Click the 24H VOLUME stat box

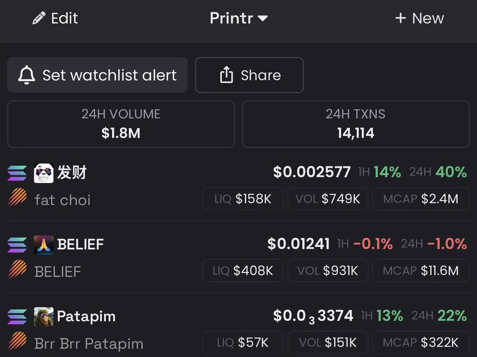pyautogui.click(x=121, y=124)
